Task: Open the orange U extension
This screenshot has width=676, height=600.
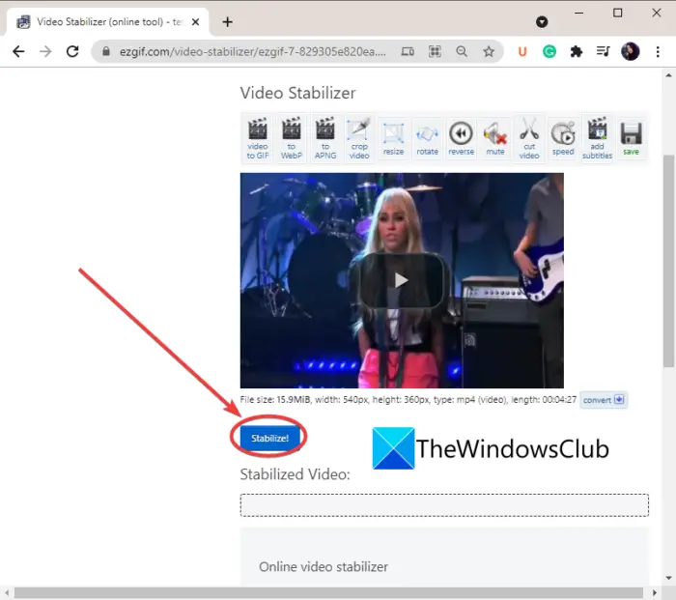Action: click(x=522, y=52)
